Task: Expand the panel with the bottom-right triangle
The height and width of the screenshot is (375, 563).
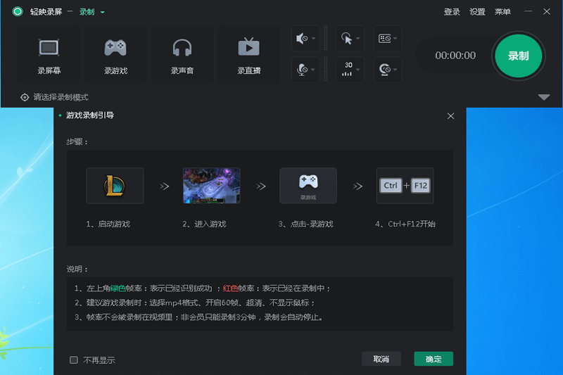Action: 544,97
